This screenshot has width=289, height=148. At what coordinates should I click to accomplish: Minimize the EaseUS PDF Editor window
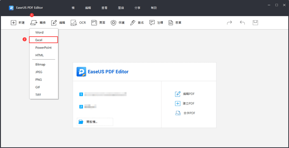(x=269, y=5)
